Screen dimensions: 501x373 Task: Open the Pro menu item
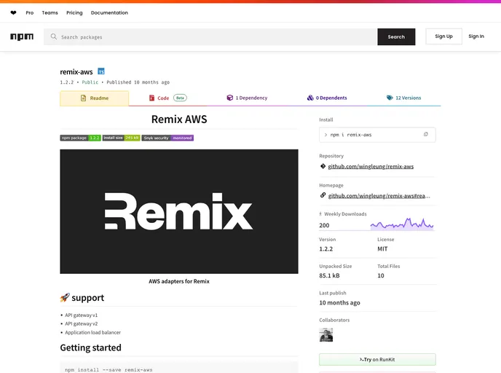point(30,13)
